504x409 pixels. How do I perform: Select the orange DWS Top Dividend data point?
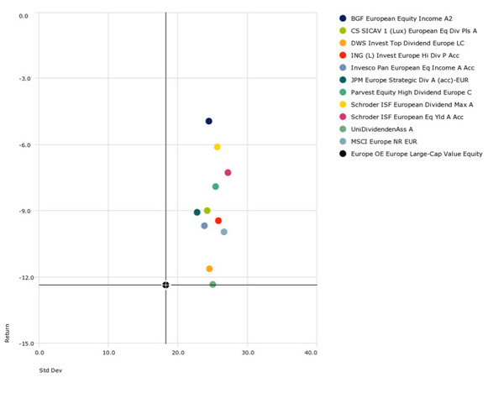pos(209,269)
